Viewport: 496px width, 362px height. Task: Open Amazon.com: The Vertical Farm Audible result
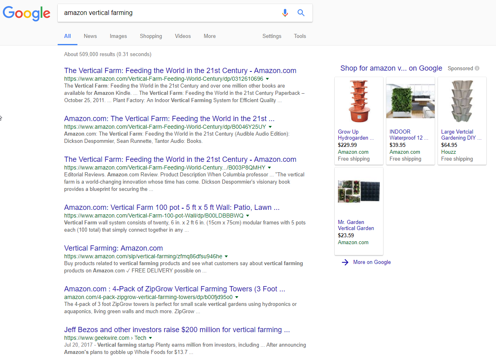tap(169, 119)
